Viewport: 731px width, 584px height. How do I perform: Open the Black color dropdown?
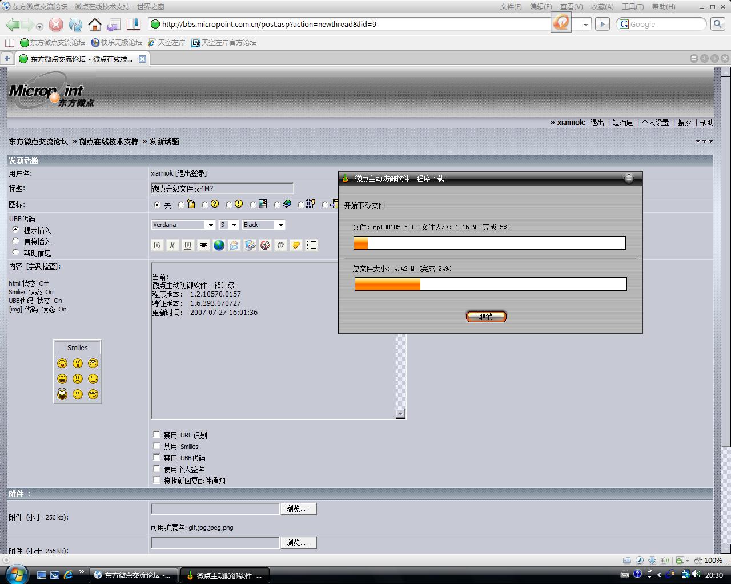point(263,225)
